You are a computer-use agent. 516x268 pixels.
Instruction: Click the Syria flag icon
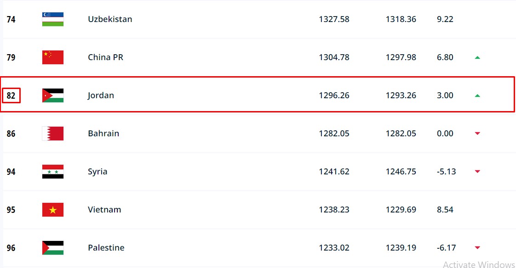[53, 172]
